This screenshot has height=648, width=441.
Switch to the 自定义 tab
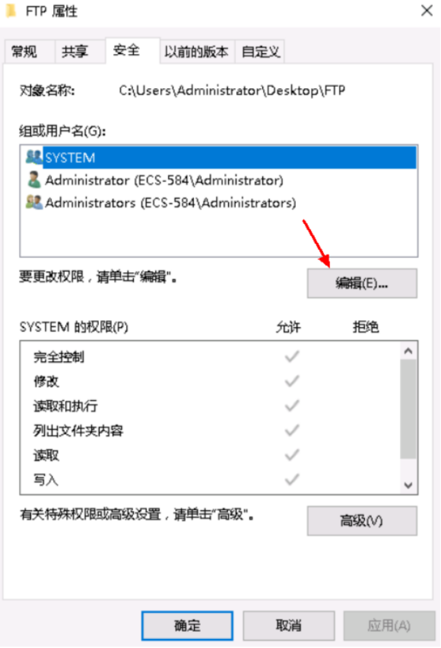(260, 51)
